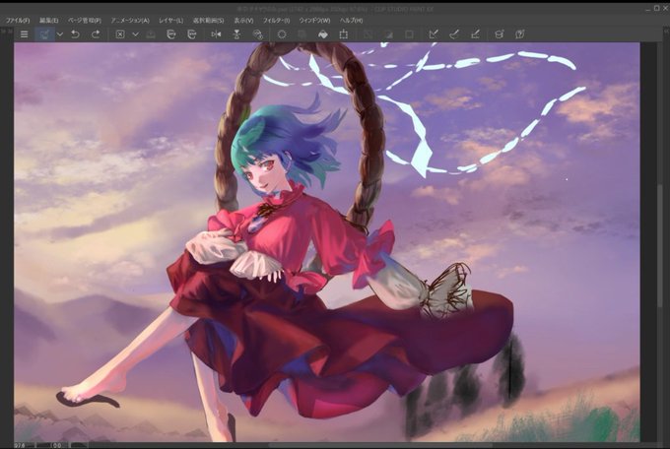Open CLIP STUDIO ASSETS icon
670x449 pixels.
point(500,34)
